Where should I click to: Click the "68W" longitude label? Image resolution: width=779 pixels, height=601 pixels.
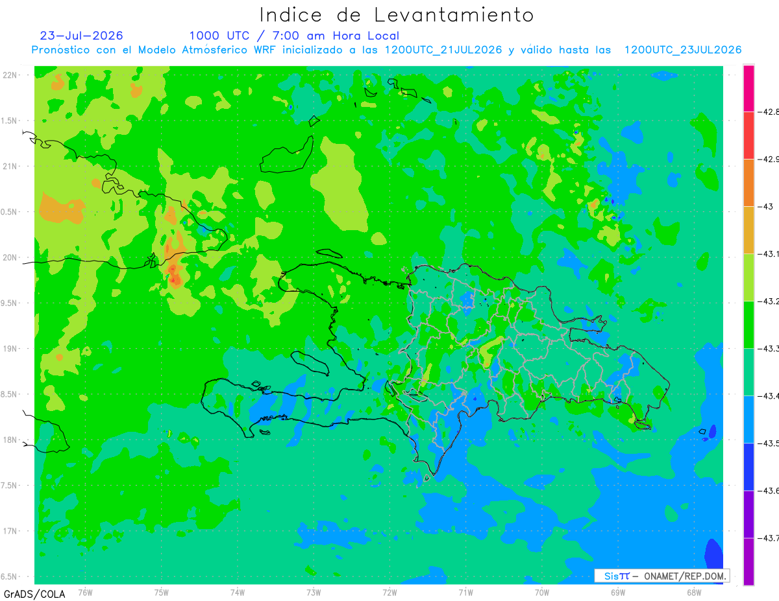(x=693, y=592)
